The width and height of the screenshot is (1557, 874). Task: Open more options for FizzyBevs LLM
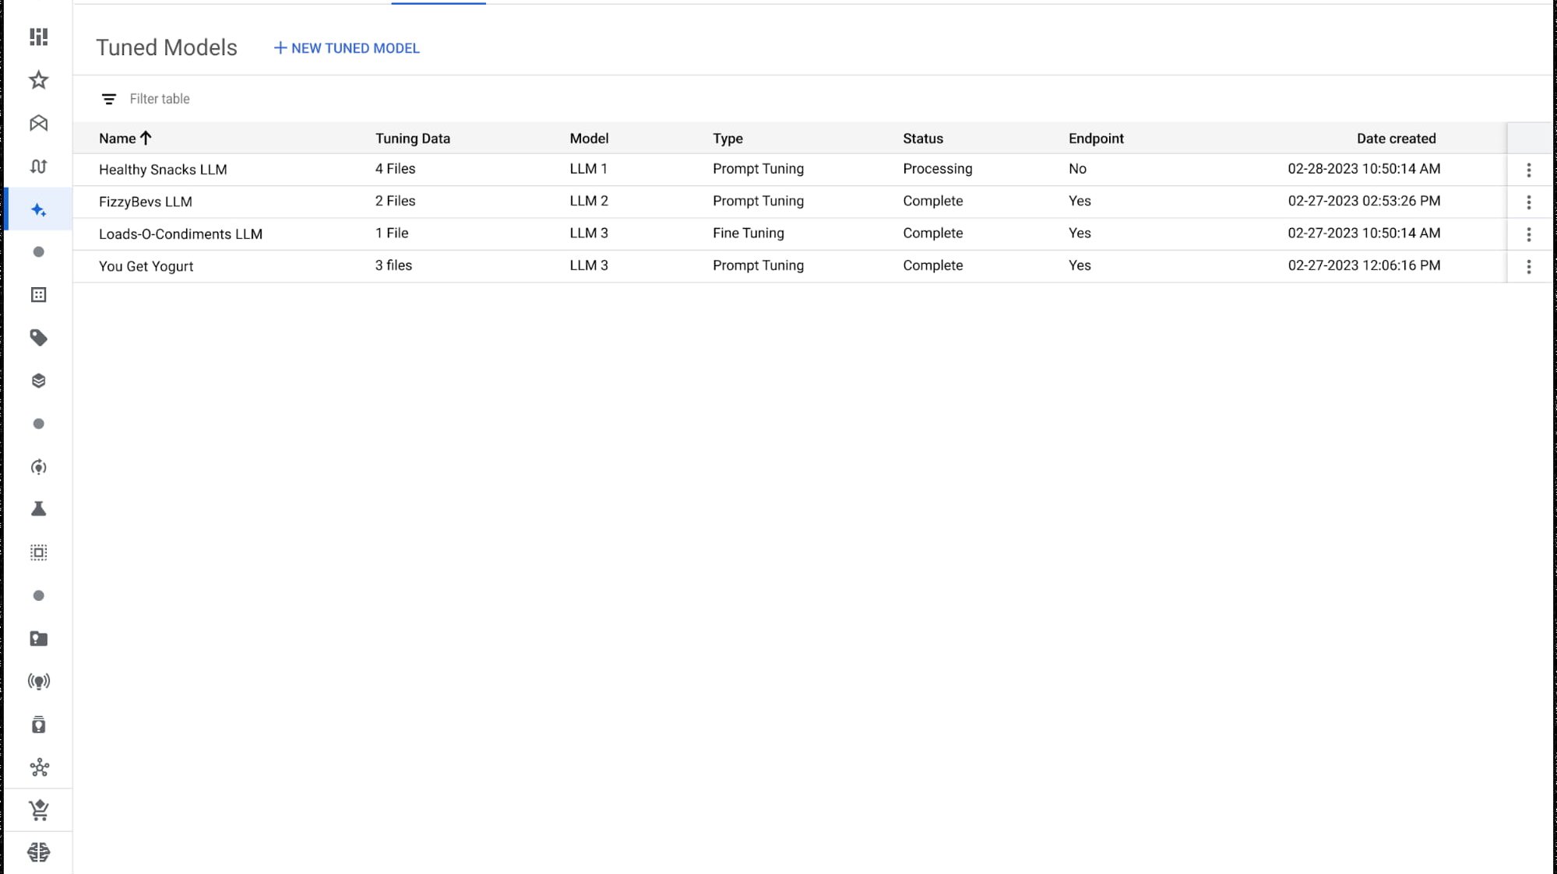1528,202
